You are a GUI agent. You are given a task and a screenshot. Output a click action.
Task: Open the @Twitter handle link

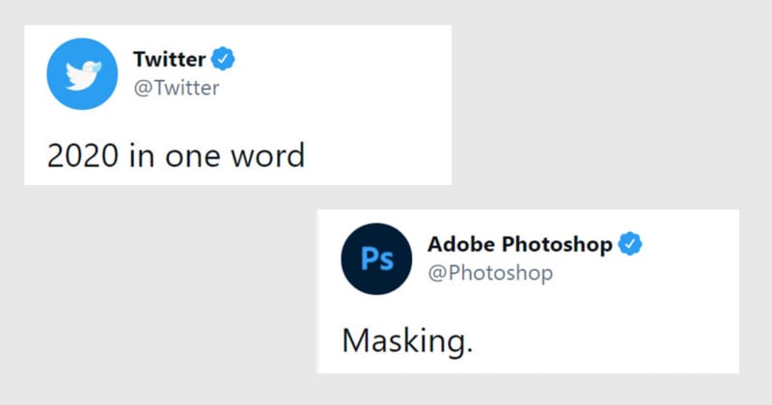point(176,89)
